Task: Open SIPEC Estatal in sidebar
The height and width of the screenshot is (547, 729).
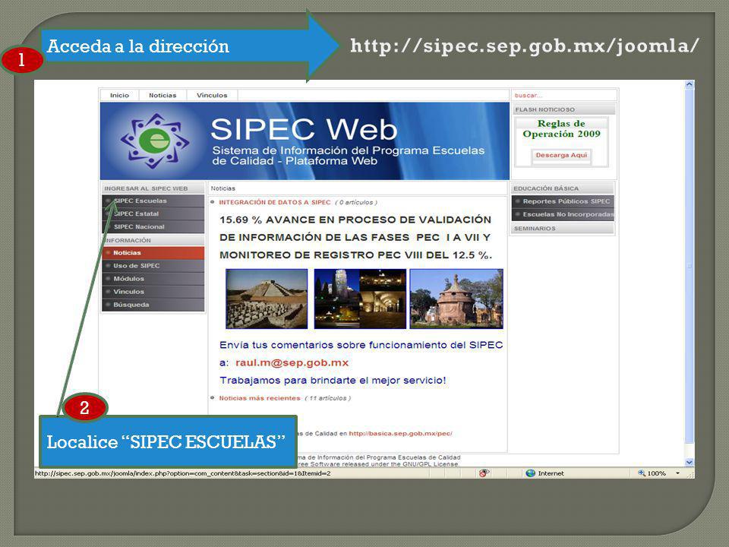Action: tap(153, 214)
